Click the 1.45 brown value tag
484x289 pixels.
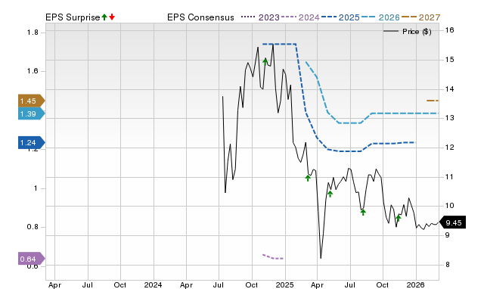click(32, 101)
